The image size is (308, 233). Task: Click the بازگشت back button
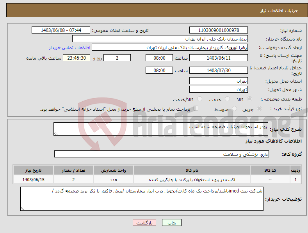point(144,222)
